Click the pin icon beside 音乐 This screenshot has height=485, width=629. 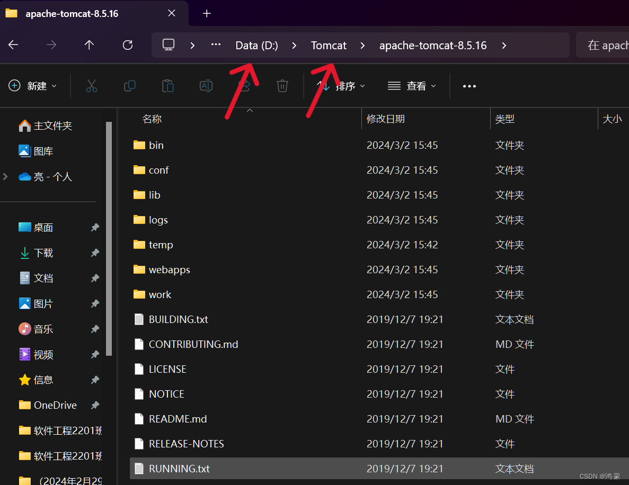(95, 329)
